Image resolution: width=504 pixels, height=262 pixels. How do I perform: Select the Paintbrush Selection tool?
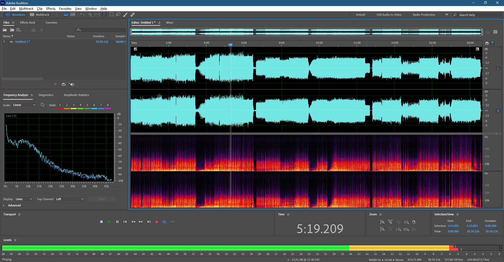point(125,15)
